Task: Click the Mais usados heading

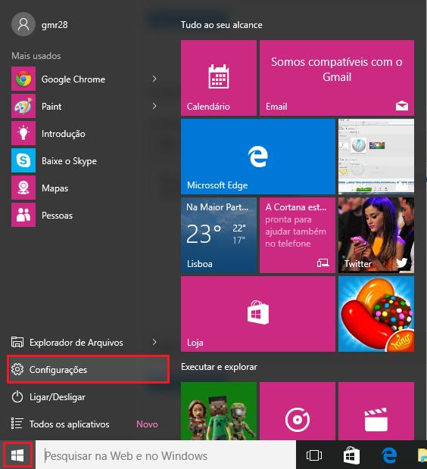Action: pos(36,56)
